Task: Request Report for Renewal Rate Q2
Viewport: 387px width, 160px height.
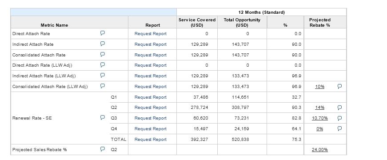Action: [x=151, y=108]
